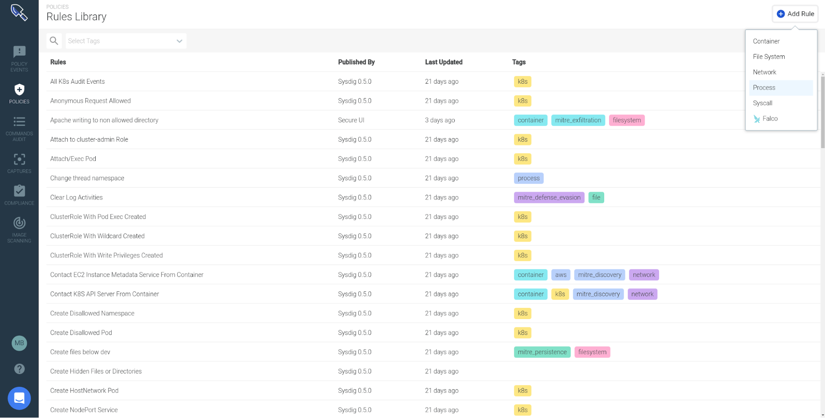The image size is (825, 418).
Task: Open the chat support bubble
Action: point(19,398)
